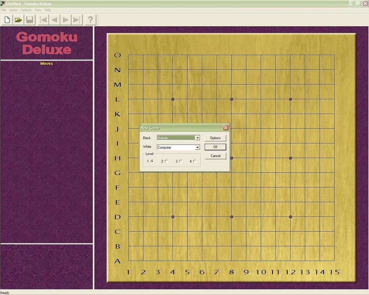Click the 'Ready' status bar text
This screenshot has height=295, width=369.
coord(5,293)
